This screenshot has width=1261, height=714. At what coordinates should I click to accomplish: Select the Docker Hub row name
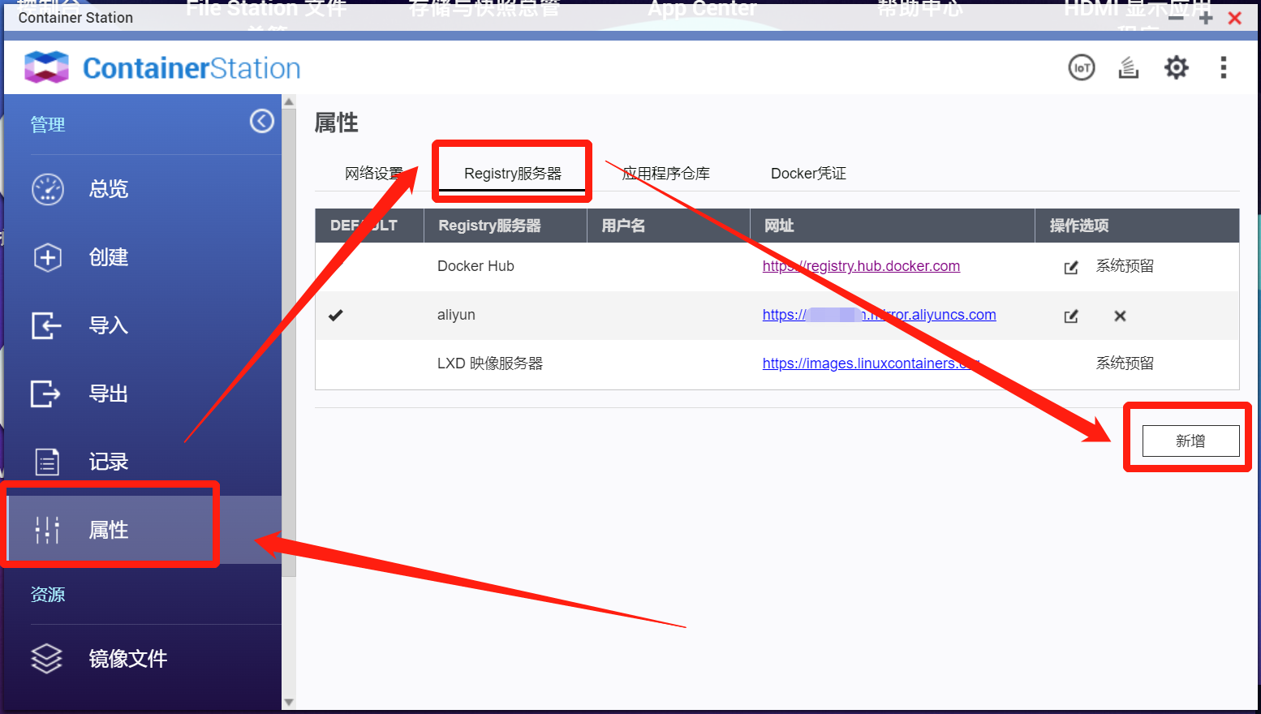click(476, 266)
